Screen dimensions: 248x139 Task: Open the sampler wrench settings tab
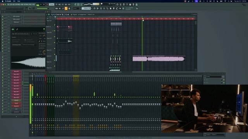coord(17,29)
